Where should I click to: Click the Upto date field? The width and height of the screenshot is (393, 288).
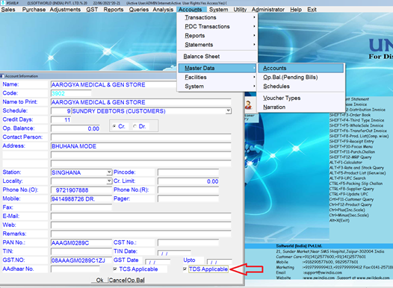point(220,261)
